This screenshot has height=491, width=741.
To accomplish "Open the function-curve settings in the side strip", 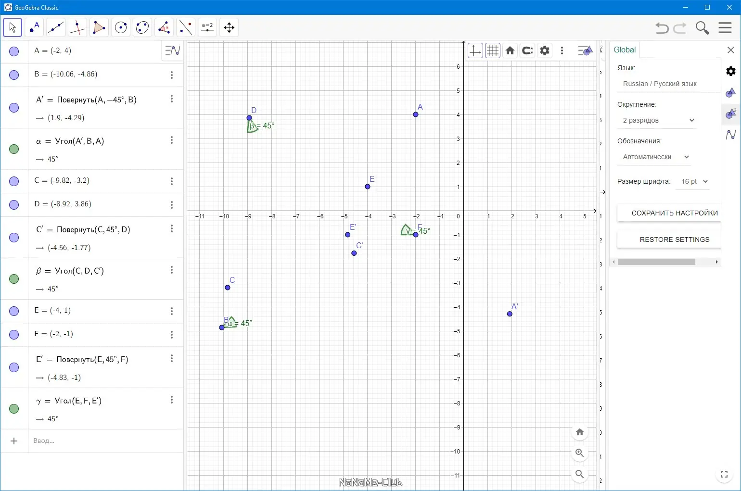I will (x=731, y=135).
